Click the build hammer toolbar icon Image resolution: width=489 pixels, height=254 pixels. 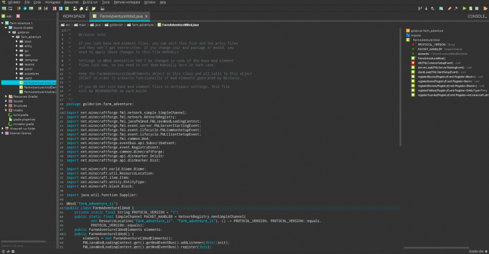(x=455, y=9)
